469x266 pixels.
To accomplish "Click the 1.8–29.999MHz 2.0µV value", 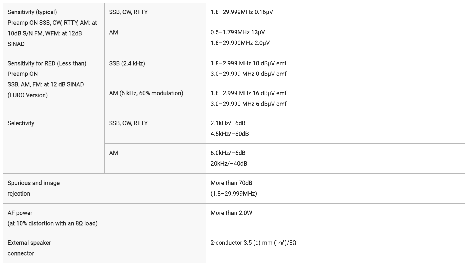I will pyautogui.click(x=240, y=43).
